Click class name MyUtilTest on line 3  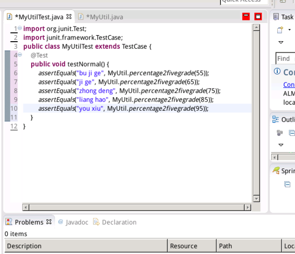tap(78, 46)
